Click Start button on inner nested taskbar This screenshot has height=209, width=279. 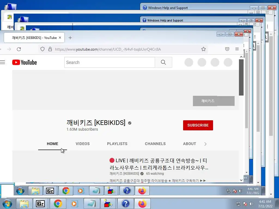(20, 191)
